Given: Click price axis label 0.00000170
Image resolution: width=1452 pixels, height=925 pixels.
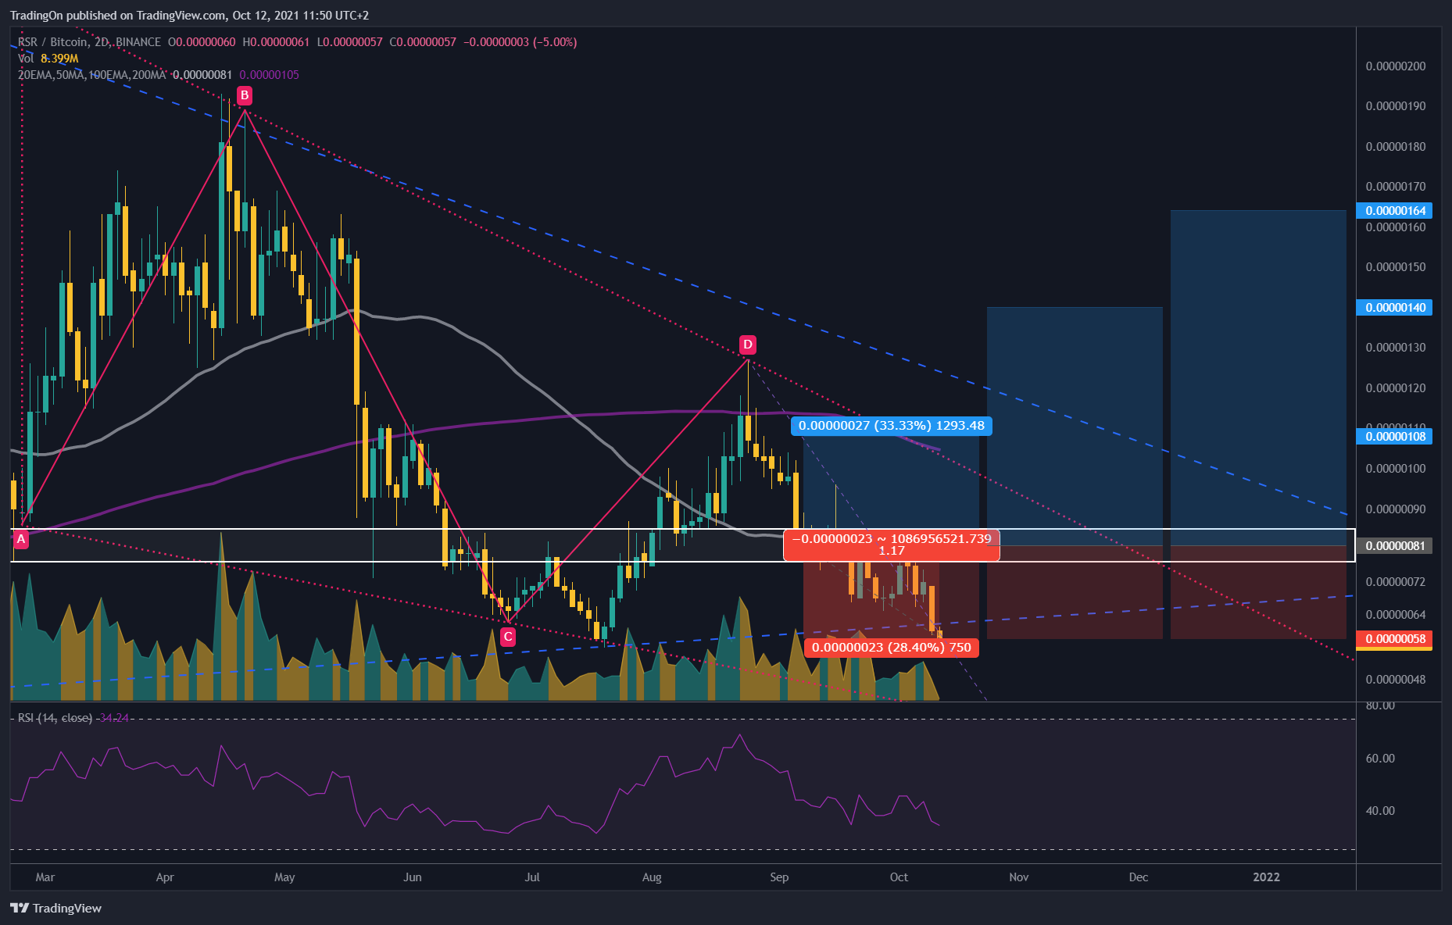Looking at the screenshot, I should click(x=1396, y=186).
